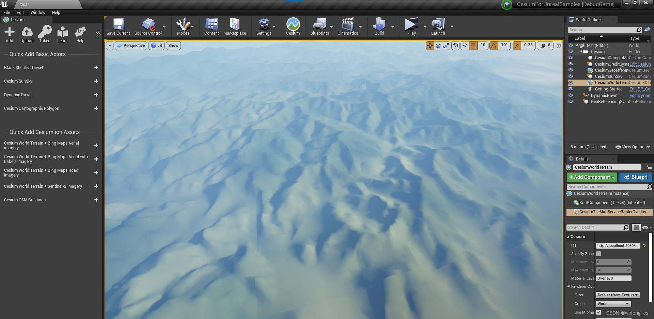Open the Edit menu
The image size is (654, 319).
point(20,12)
